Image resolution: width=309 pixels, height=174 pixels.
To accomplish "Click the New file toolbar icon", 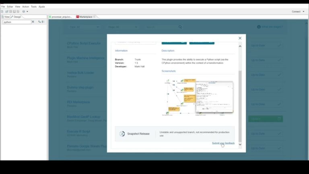I will 2,11.
